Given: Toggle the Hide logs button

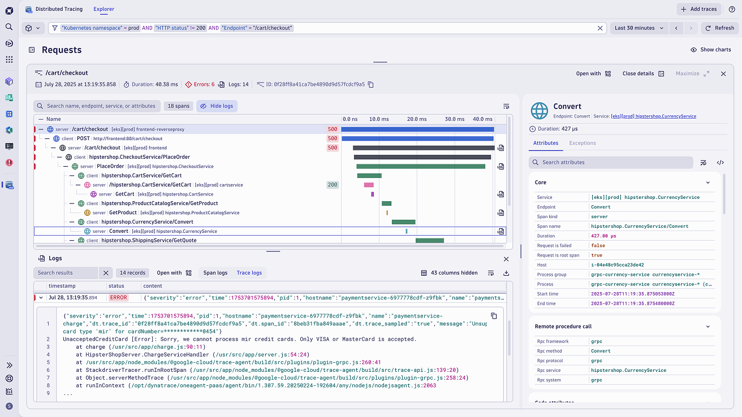Looking at the screenshot, I should pyautogui.click(x=217, y=106).
